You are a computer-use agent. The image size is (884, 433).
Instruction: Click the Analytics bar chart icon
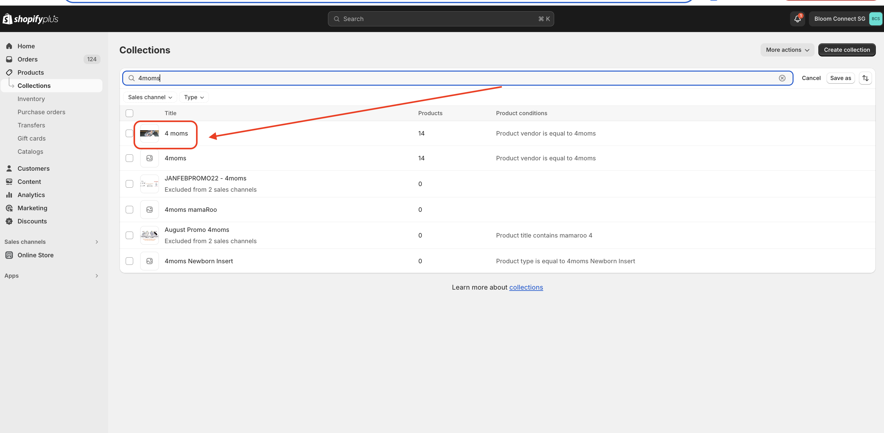(9, 195)
